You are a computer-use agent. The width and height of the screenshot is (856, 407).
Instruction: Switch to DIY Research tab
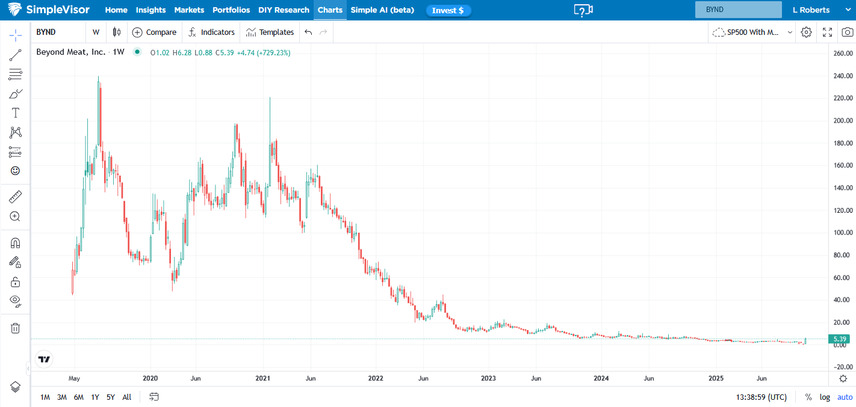pos(284,10)
